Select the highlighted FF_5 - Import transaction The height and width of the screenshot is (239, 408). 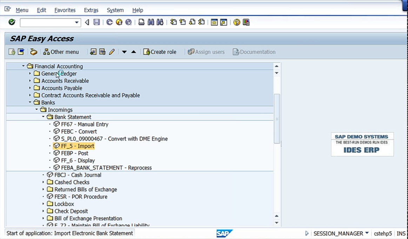78,146
